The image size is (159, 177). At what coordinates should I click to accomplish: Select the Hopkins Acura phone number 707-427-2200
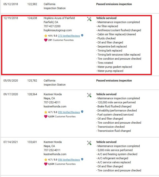(x=52, y=26)
